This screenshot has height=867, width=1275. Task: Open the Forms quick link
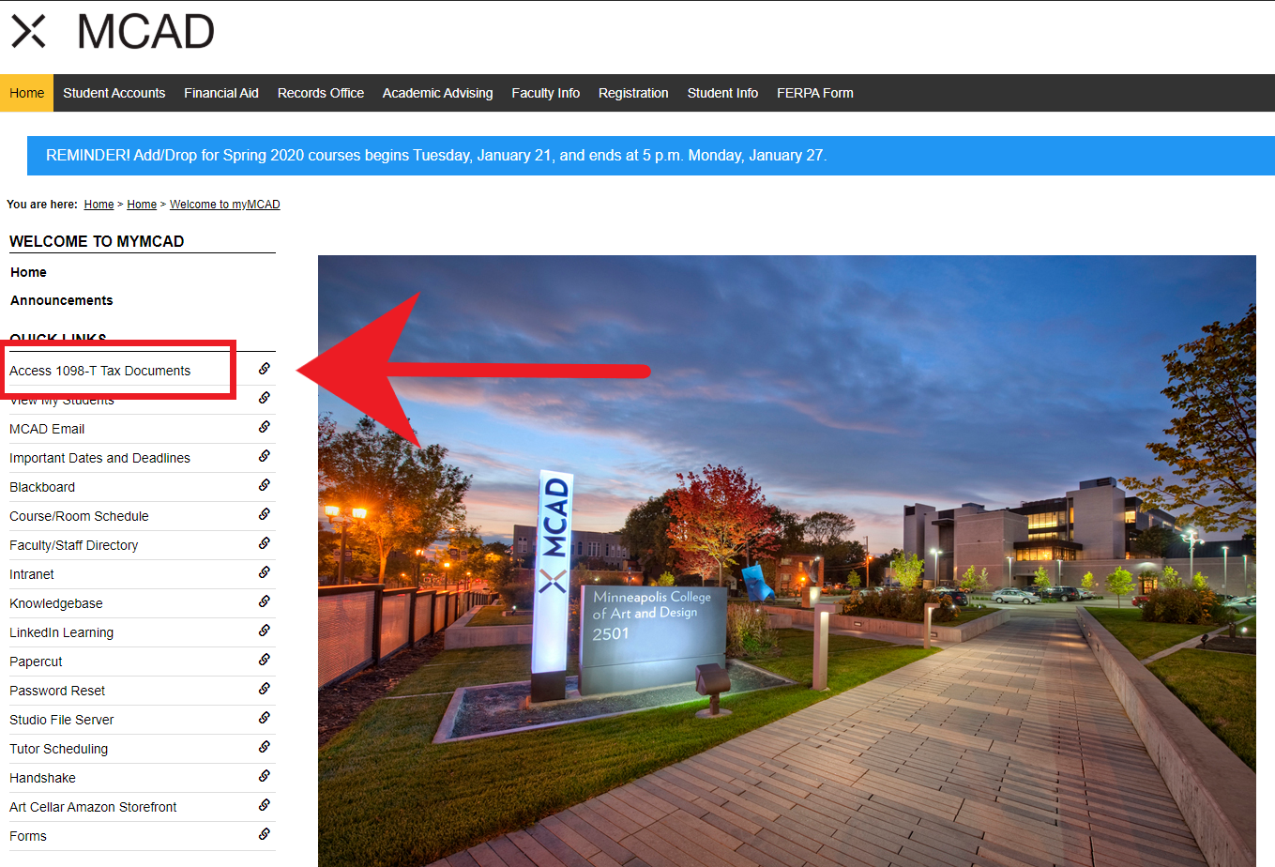click(x=28, y=836)
